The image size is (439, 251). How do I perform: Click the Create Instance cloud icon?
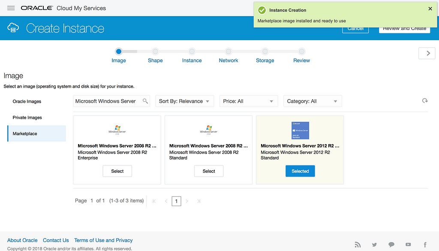tap(13, 28)
